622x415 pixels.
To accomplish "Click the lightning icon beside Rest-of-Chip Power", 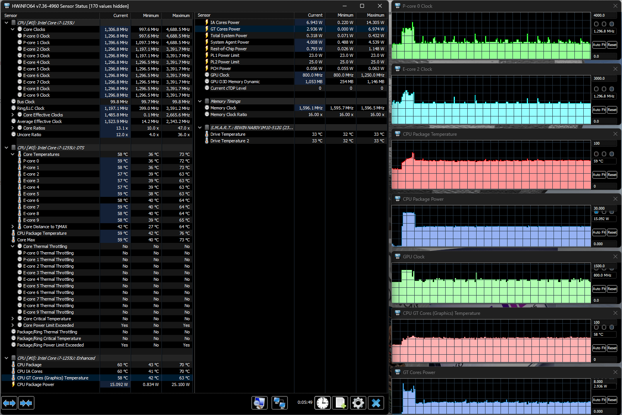I will tap(207, 49).
